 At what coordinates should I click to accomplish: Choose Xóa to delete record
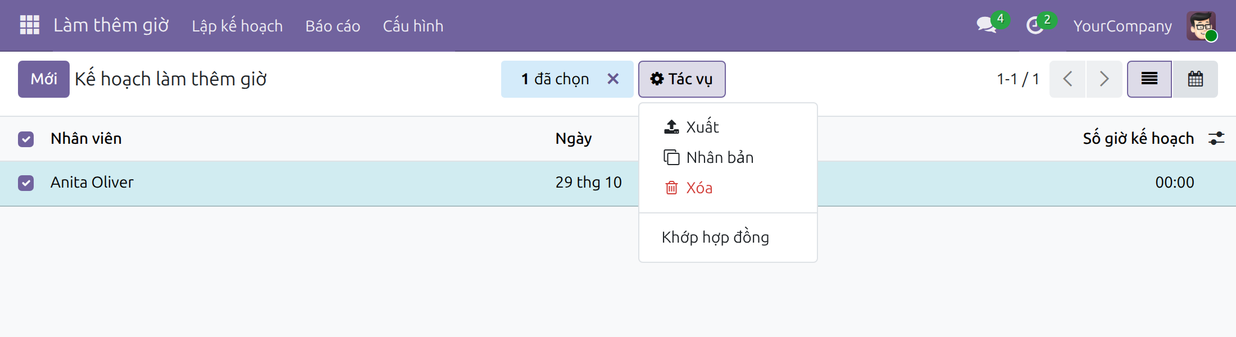(728, 188)
